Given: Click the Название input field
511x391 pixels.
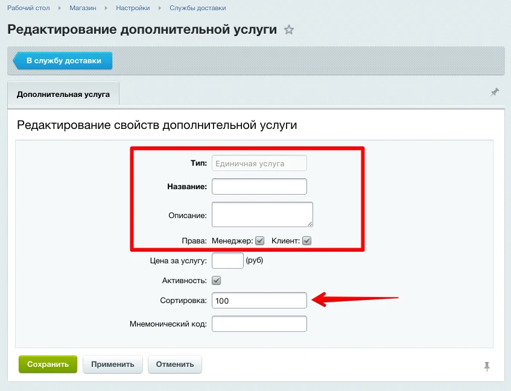Looking at the screenshot, I should click(x=259, y=186).
